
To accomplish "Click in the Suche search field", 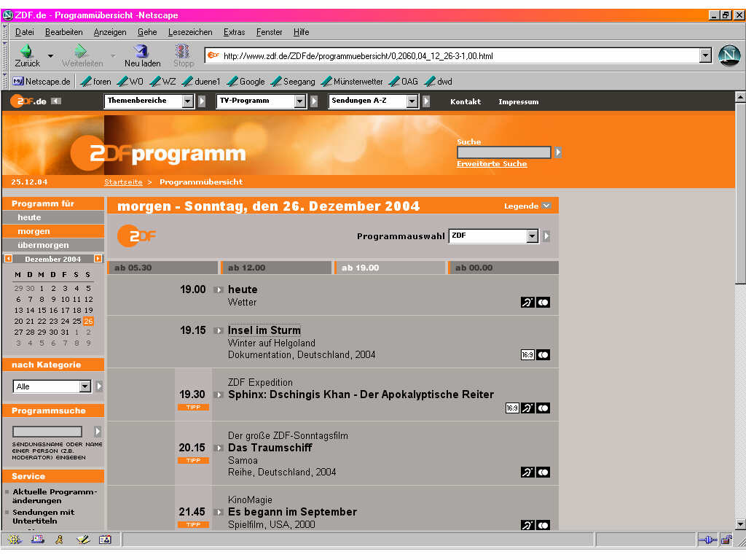I will click(x=504, y=152).
